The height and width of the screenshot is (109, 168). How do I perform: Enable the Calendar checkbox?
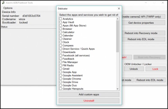60,35
